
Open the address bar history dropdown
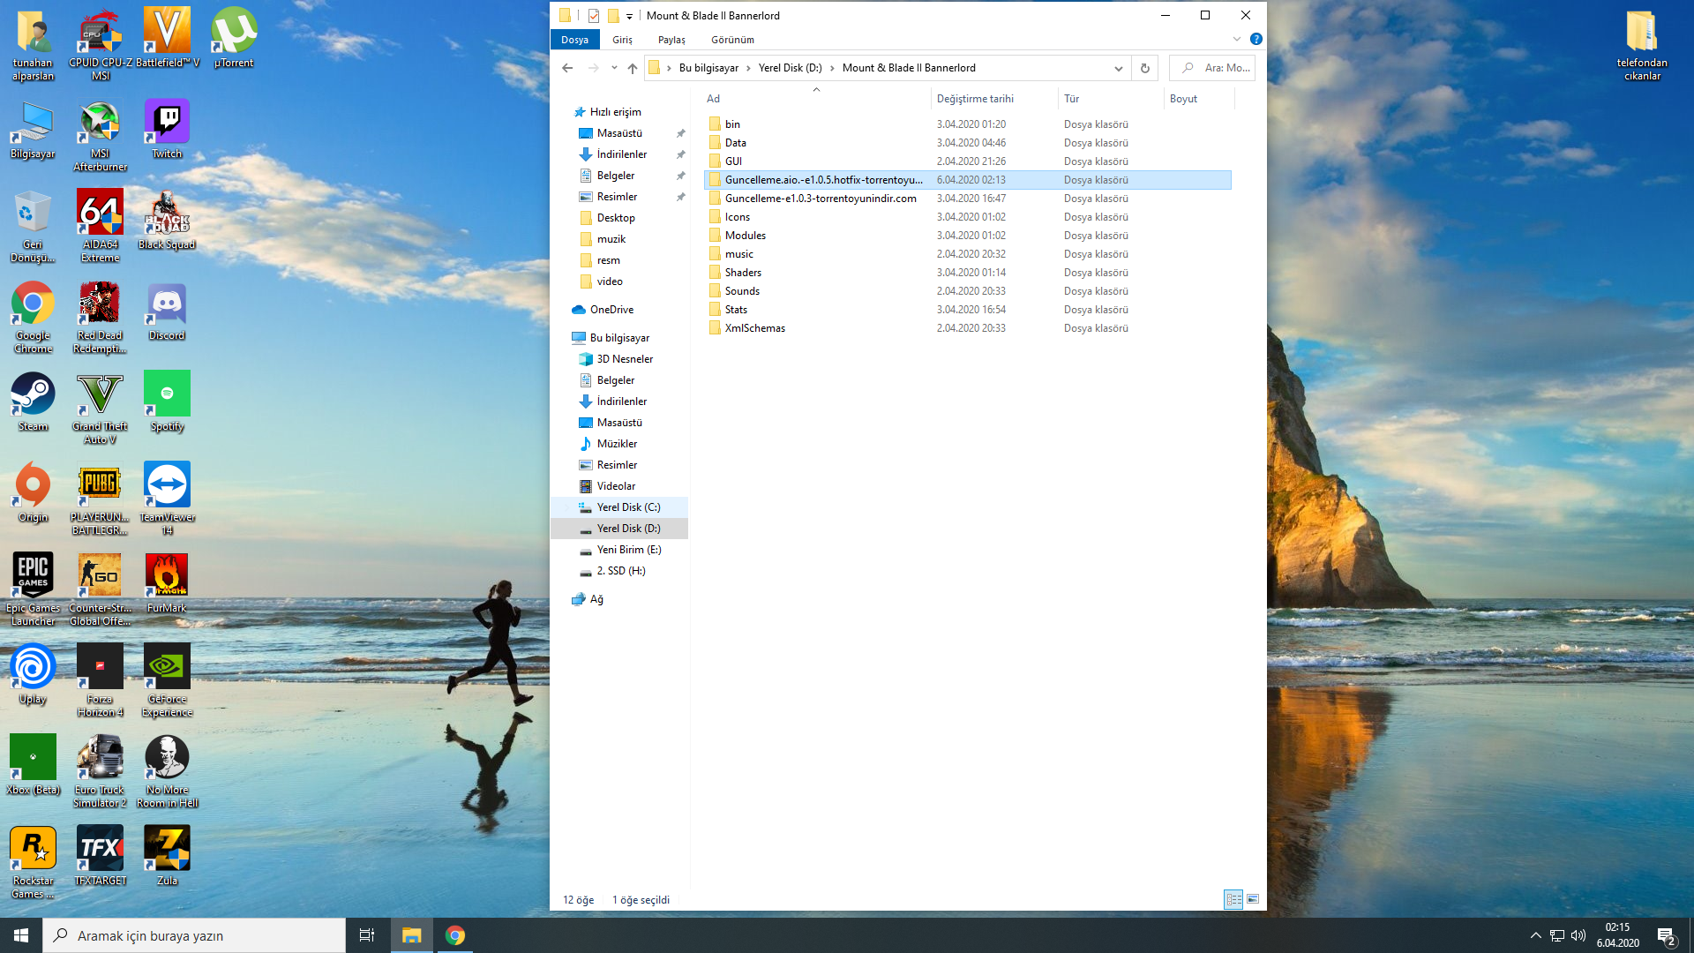(x=1118, y=68)
